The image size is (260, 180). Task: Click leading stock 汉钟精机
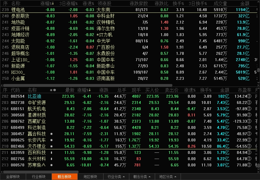(106, 22)
